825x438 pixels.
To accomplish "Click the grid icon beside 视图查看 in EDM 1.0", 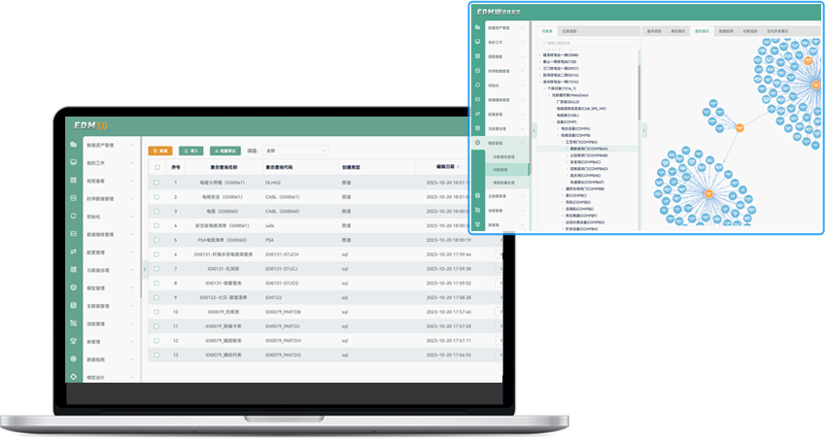I will pyautogui.click(x=73, y=181).
